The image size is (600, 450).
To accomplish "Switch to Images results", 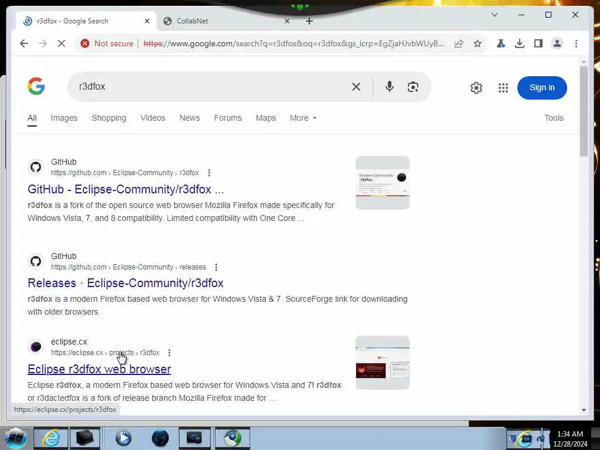I will point(64,118).
